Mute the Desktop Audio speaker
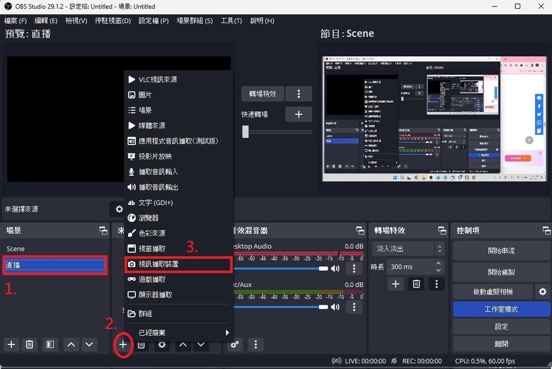The image size is (552, 369). coord(335,269)
